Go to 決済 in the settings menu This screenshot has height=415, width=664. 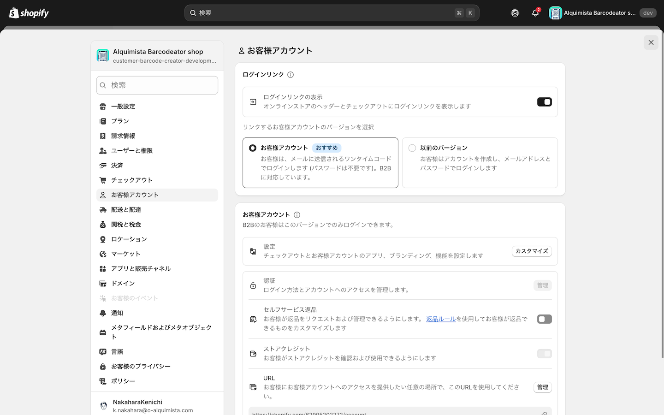[117, 166]
